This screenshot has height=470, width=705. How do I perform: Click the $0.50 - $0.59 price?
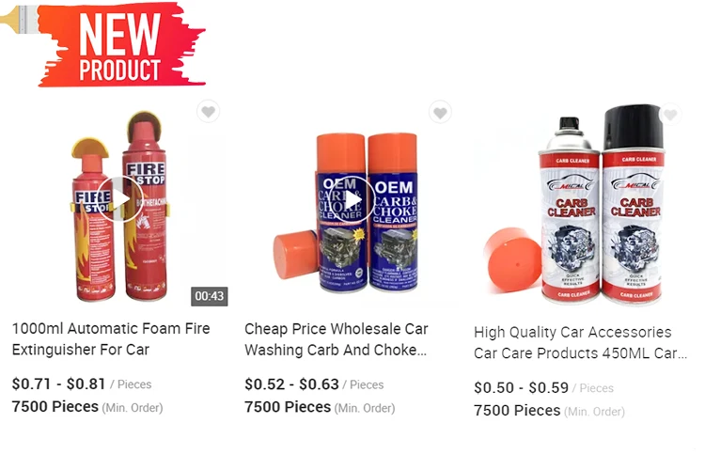(521, 387)
